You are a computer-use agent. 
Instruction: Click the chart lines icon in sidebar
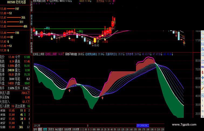point(203,62)
